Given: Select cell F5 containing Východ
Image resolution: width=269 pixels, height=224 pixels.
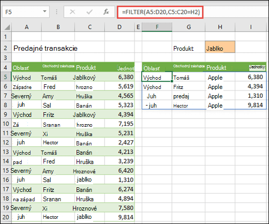Looking at the screenshot, I should point(157,77).
